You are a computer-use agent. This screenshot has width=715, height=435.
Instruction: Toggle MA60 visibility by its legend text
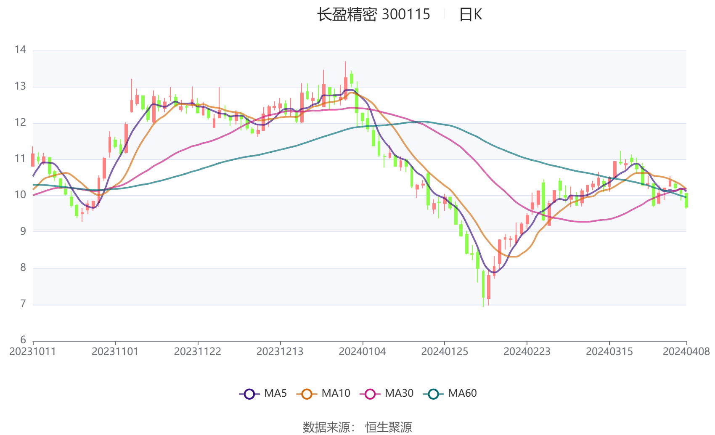(462, 393)
